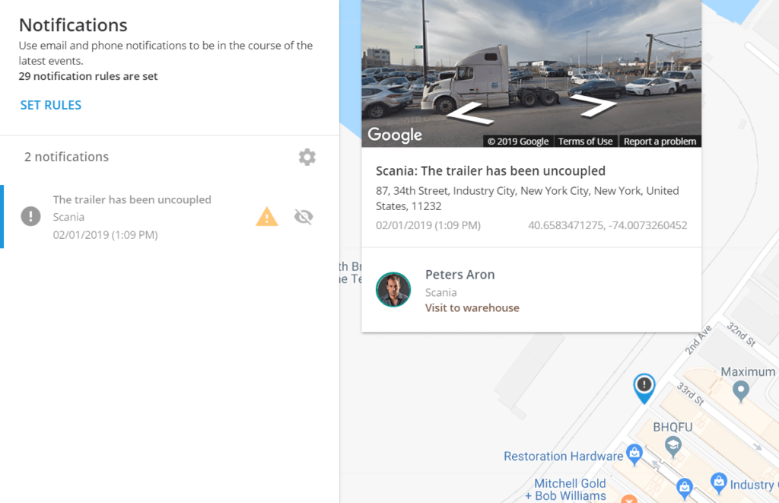Screen dimensions: 779x503
Task: Select the trailer uncoupled notification item
Action: click(170, 217)
